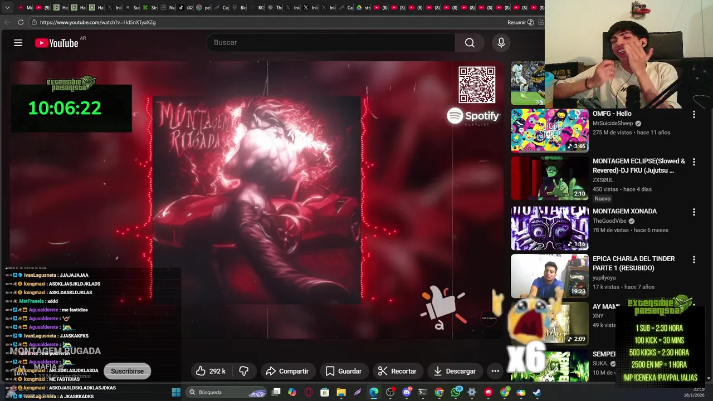Click the magnifier search button
Screen dimensions: 713x401
click(470, 42)
